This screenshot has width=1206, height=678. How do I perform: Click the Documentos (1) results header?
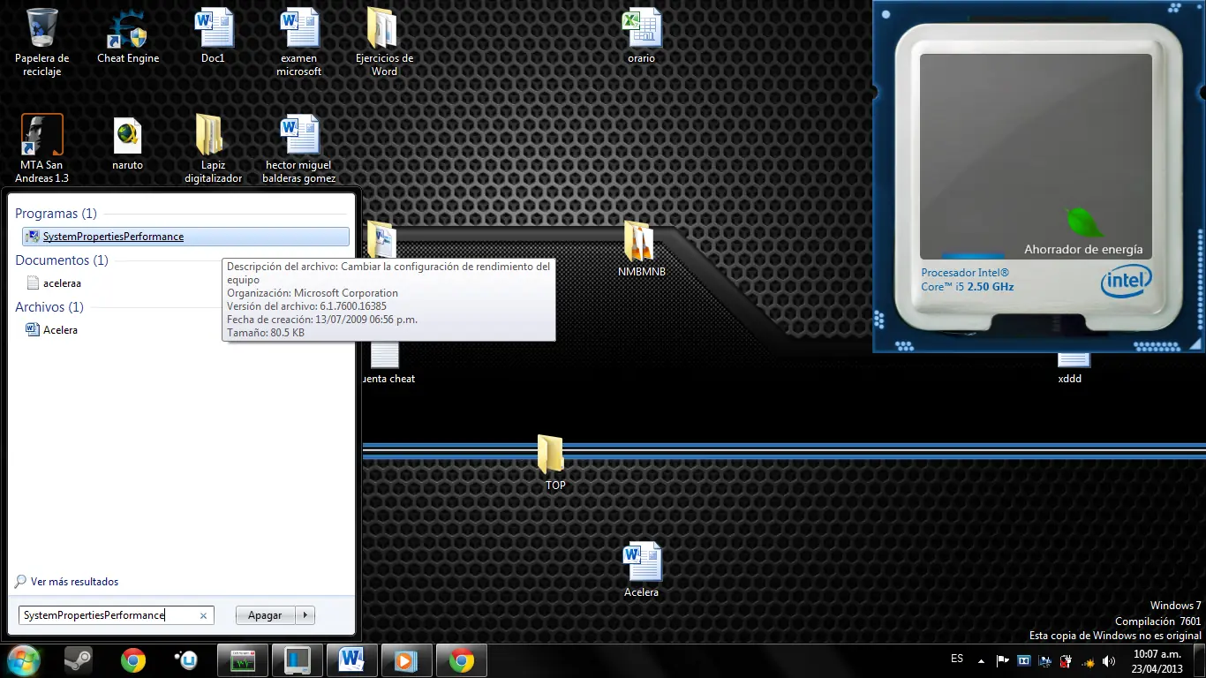(x=62, y=260)
